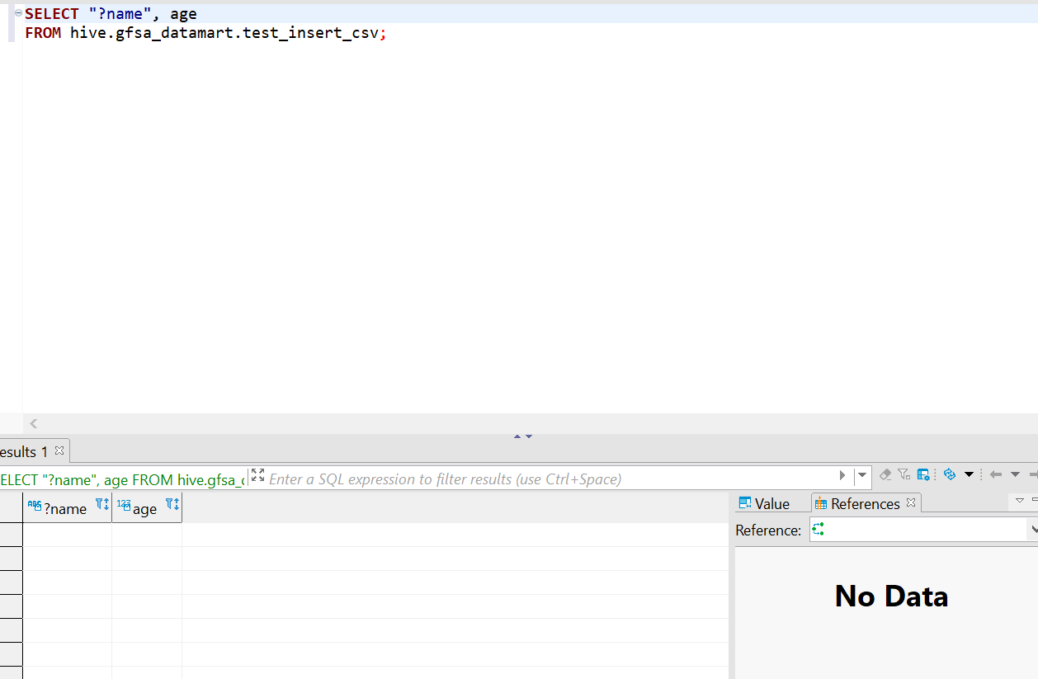Screen dimensions: 1038x679
Task: Click the green reference selector icon
Action: pyautogui.click(x=818, y=530)
